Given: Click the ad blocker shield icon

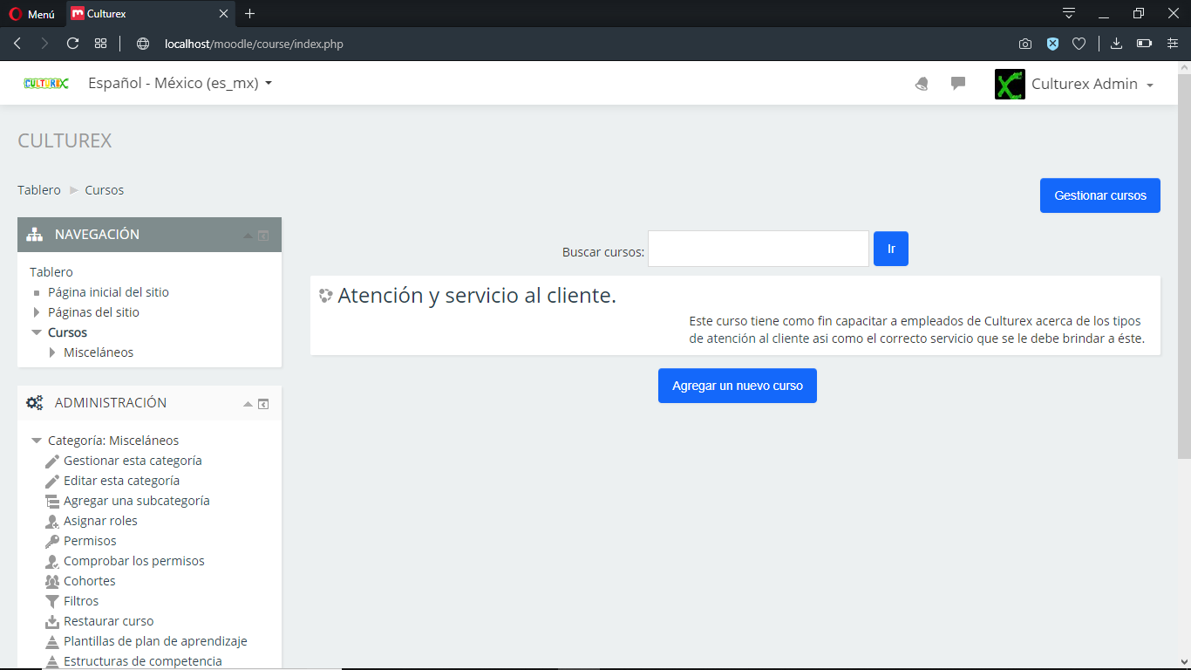Looking at the screenshot, I should coord(1052,44).
